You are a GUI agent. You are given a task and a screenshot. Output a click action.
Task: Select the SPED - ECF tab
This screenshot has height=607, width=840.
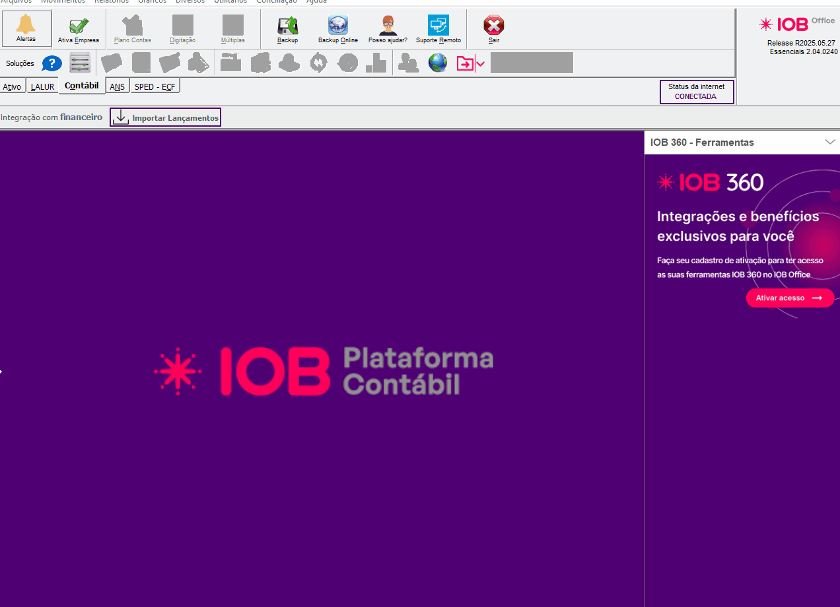tap(155, 87)
